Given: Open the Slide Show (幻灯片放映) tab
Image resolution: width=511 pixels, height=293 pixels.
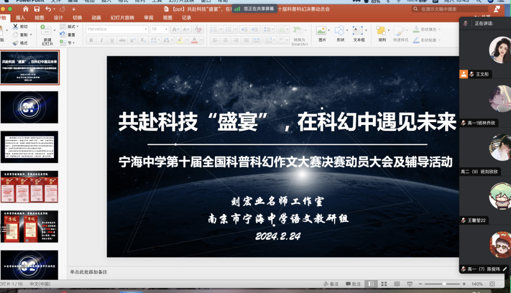Looking at the screenshot, I should coord(123,18).
